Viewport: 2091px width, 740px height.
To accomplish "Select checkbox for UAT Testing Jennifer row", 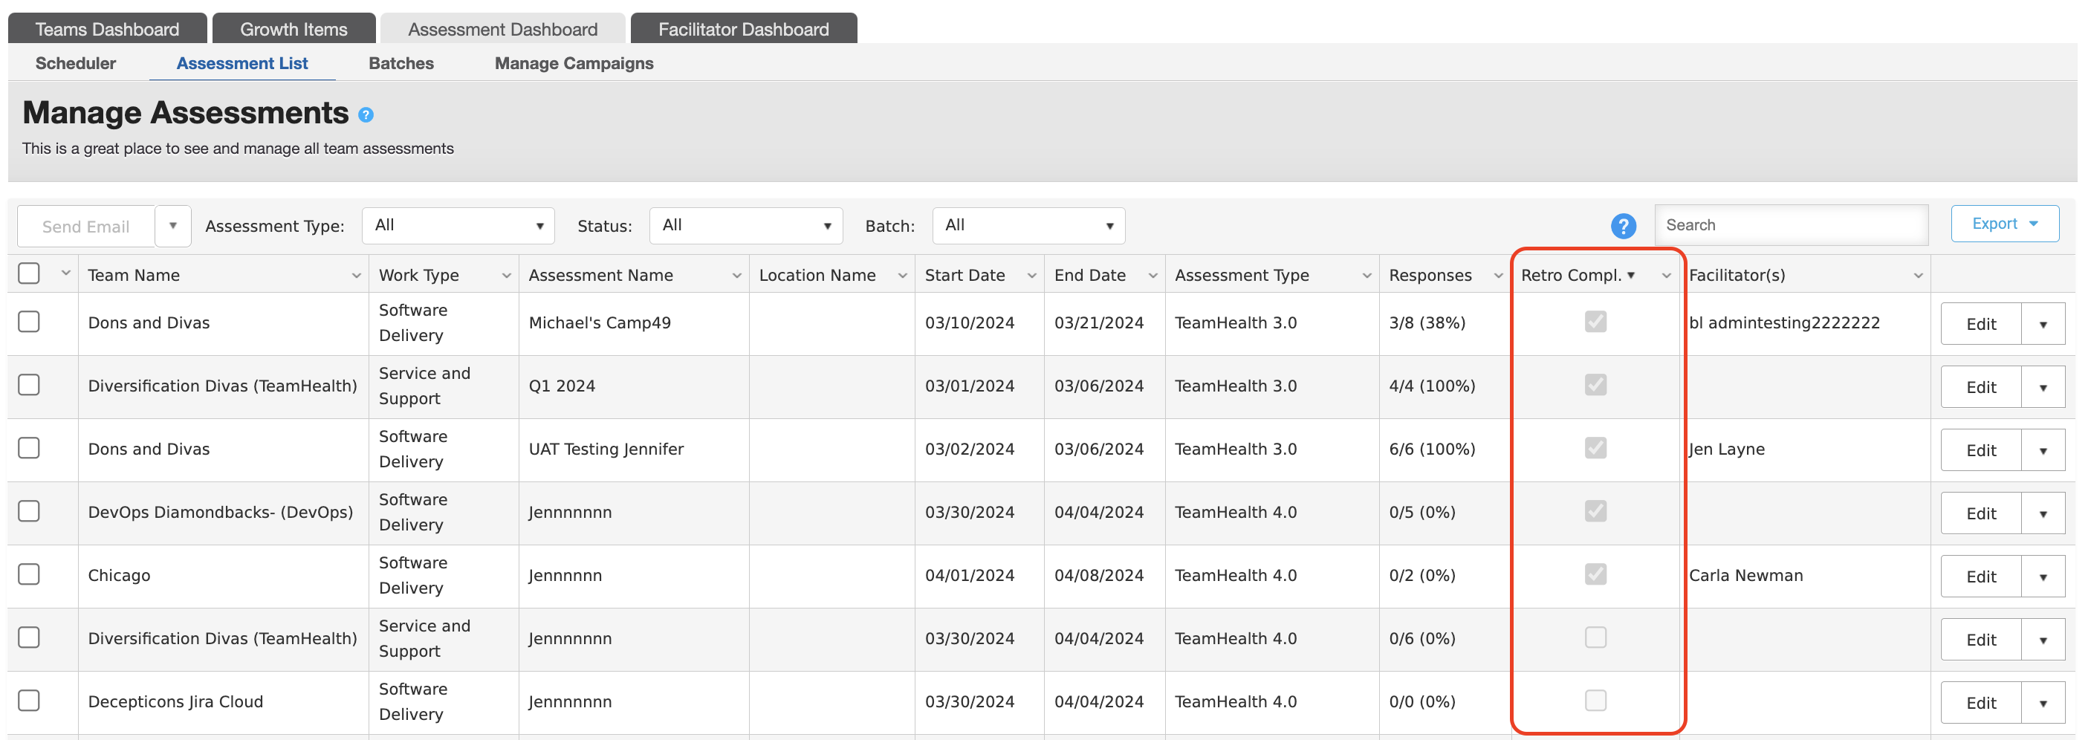I will tap(29, 448).
